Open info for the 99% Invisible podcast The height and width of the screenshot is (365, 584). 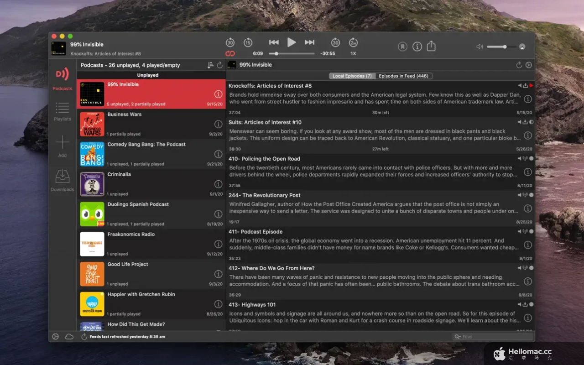click(x=218, y=94)
